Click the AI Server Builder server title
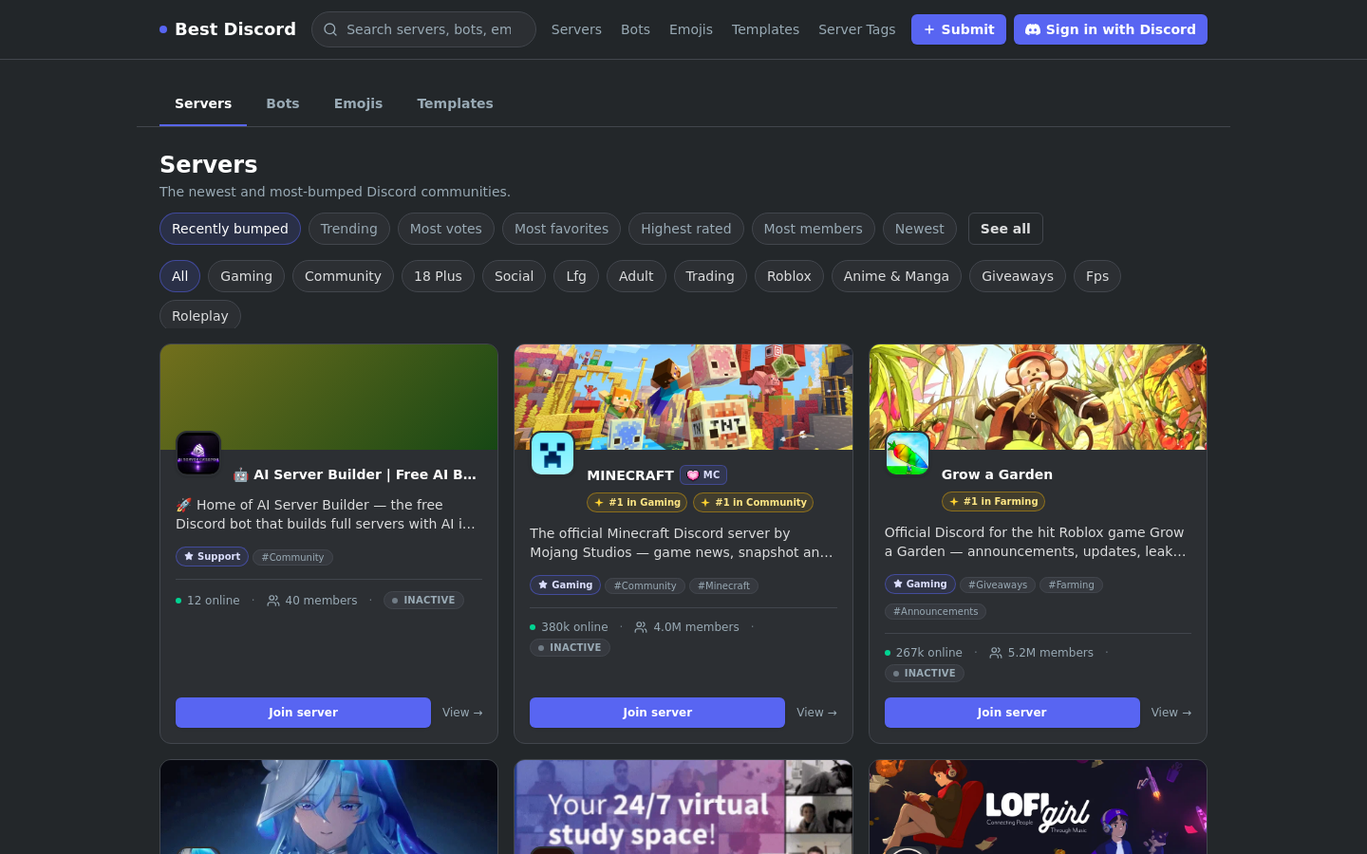The image size is (1367, 854). point(355,474)
